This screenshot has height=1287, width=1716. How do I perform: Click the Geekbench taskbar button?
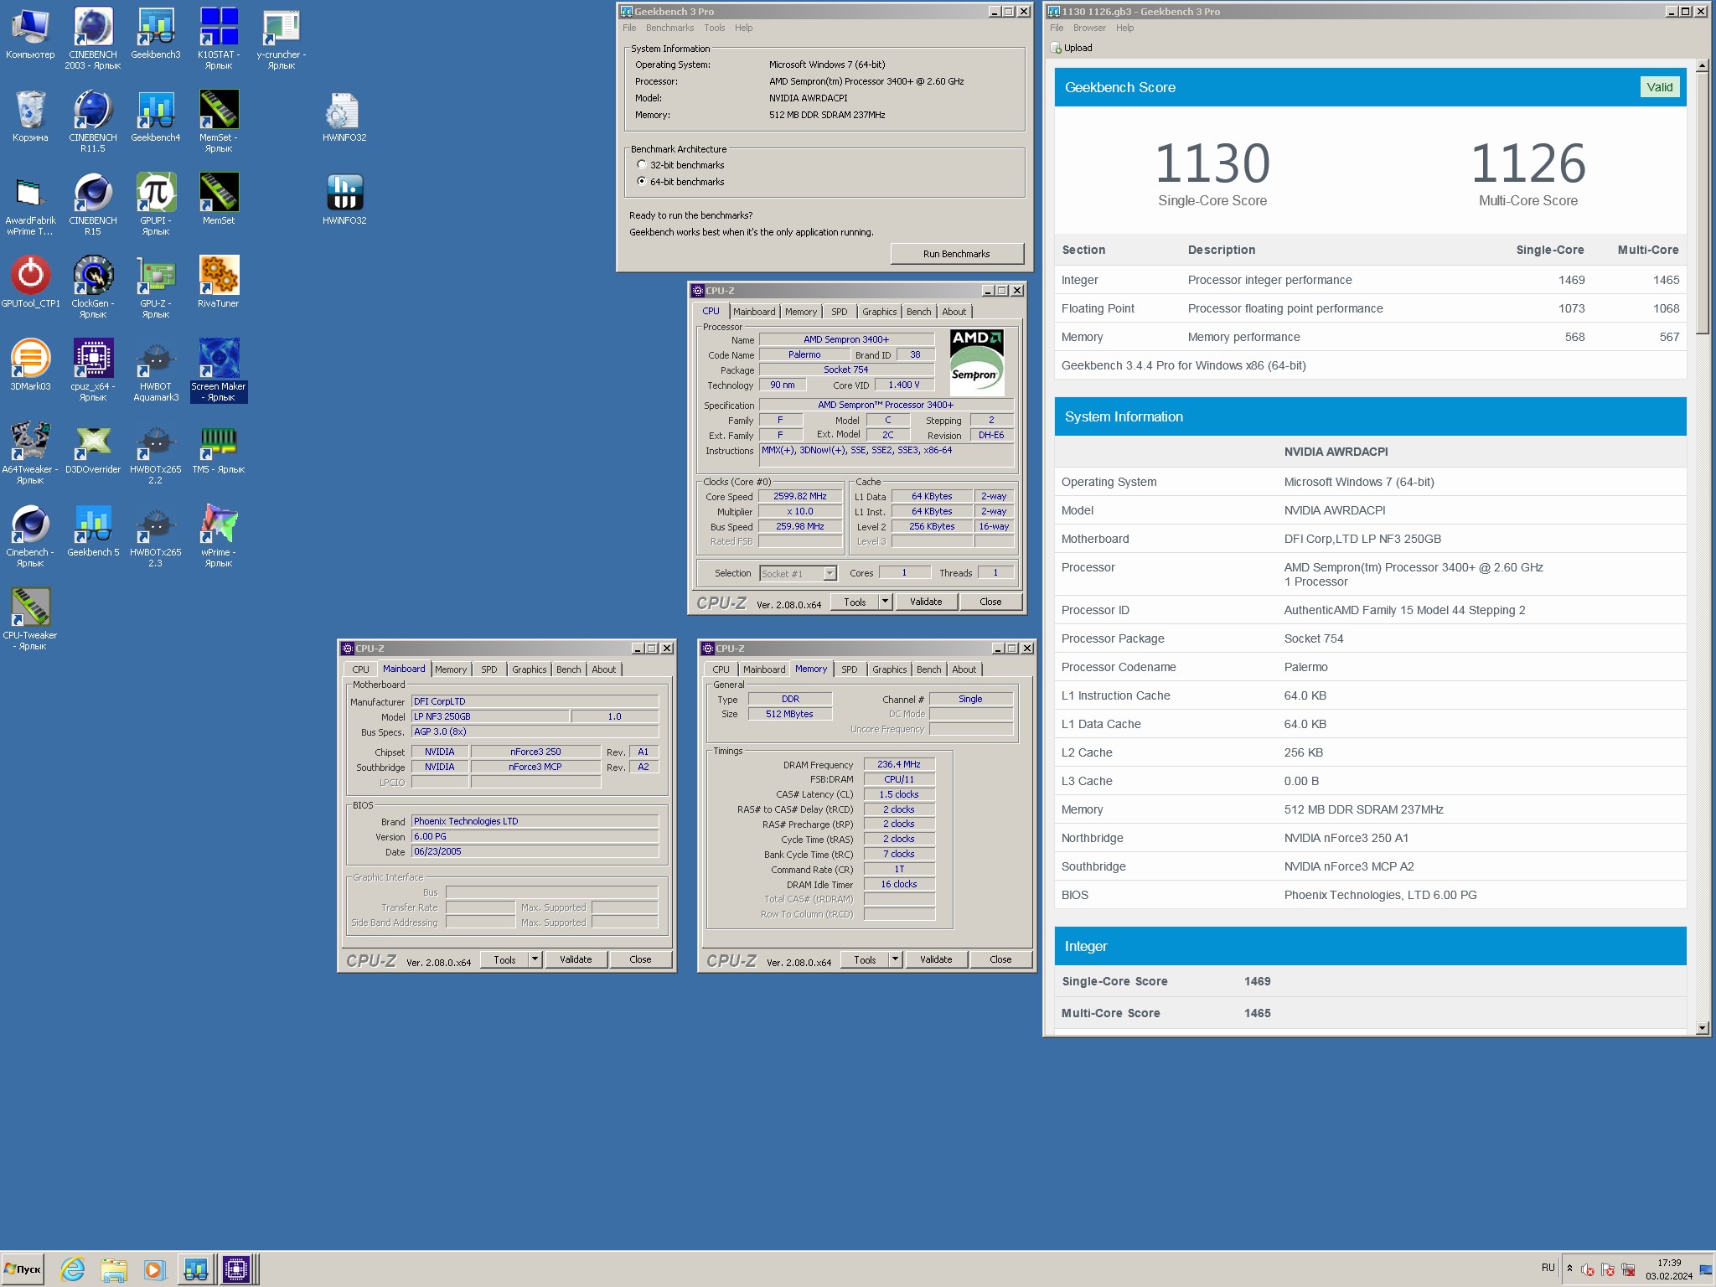coord(196,1269)
